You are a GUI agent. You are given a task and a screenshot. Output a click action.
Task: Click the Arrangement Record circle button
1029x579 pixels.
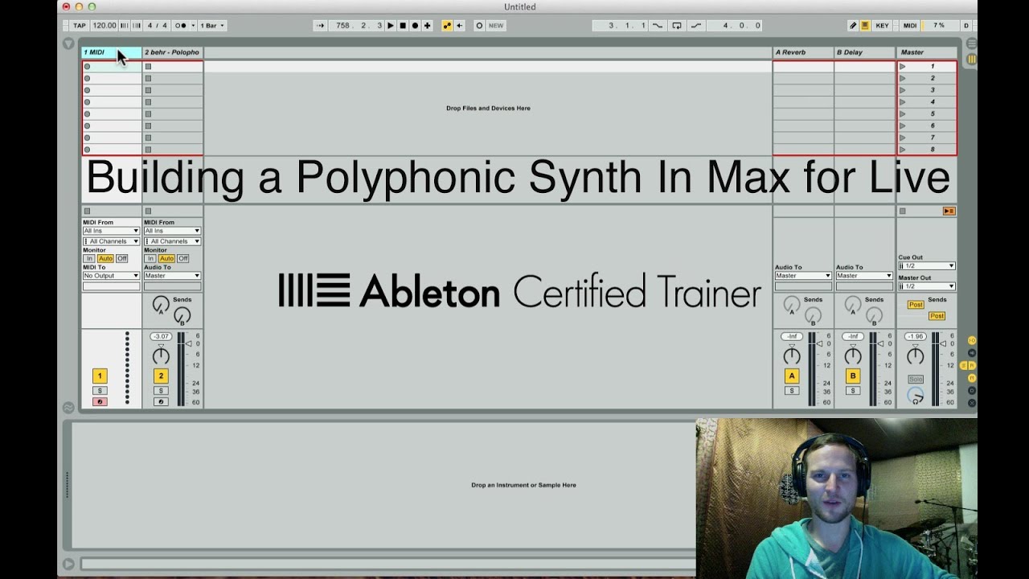click(415, 26)
